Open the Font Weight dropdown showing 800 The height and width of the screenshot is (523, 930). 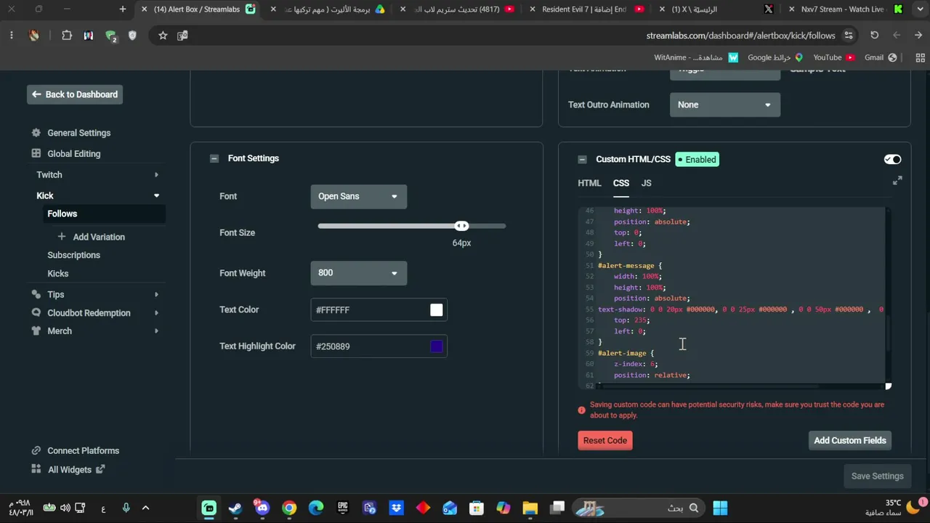pos(359,273)
